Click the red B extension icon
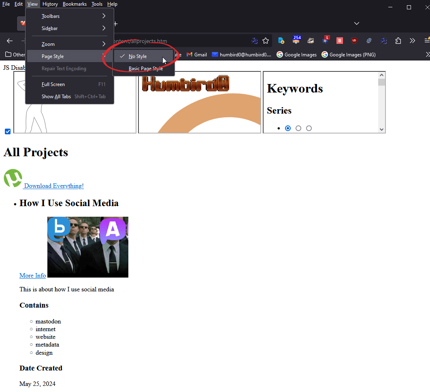The width and height of the screenshot is (430, 392). 340,41
